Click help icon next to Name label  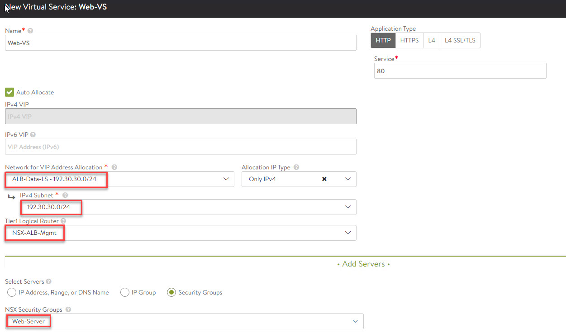30,31
